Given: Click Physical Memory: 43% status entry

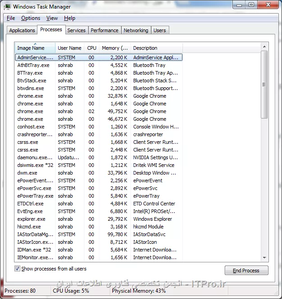Looking at the screenshot, I should (x=139, y=291).
